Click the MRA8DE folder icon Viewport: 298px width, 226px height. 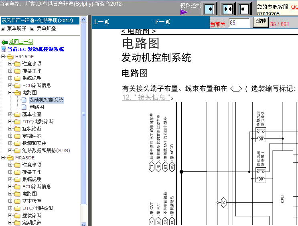(x=10, y=158)
